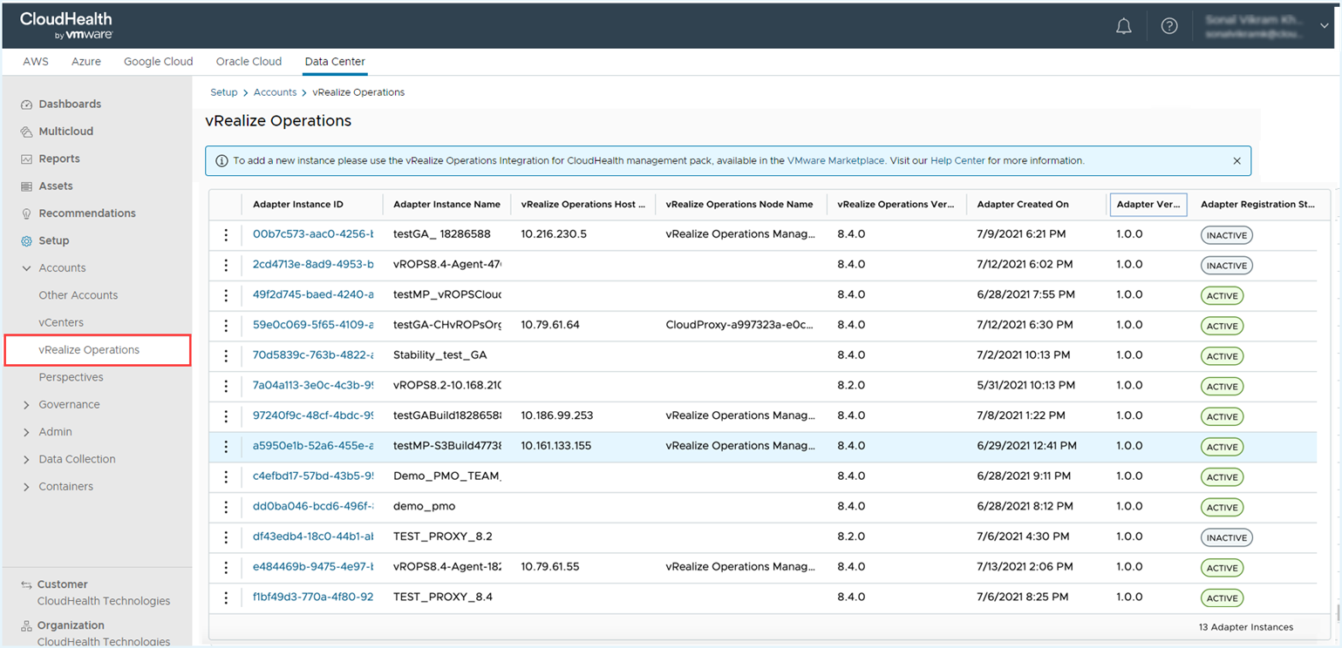Open row actions for TEST_PROXY_8.2 row
Viewport: 1342px width, 648px height.
tap(226, 537)
